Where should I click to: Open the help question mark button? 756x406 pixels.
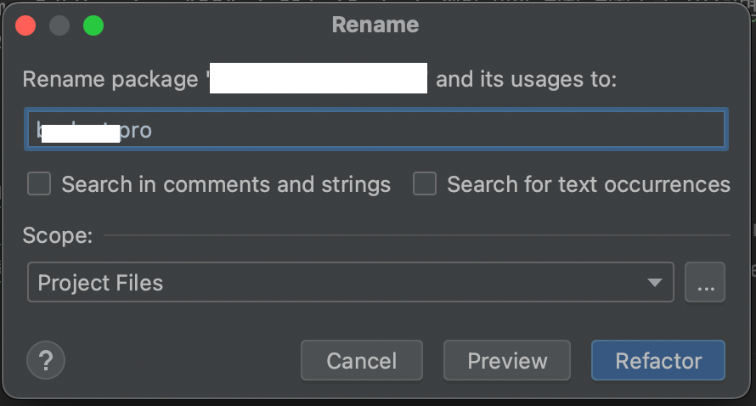click(46, 361)
